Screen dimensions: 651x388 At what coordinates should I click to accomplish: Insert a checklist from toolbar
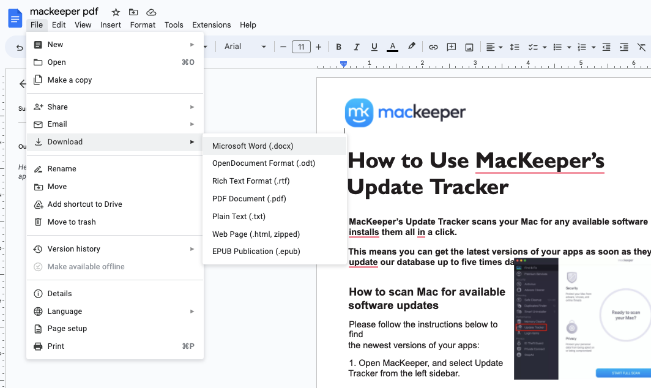coord(533,47)
